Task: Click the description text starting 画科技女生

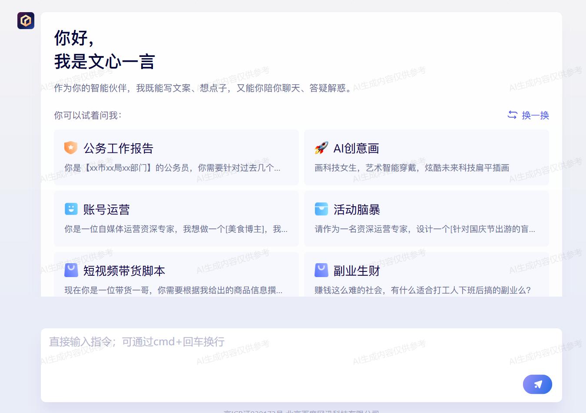Action: coord(411,168)
